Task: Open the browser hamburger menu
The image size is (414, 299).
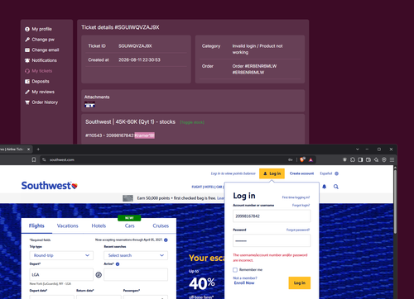Action: (x=392, y=159)
